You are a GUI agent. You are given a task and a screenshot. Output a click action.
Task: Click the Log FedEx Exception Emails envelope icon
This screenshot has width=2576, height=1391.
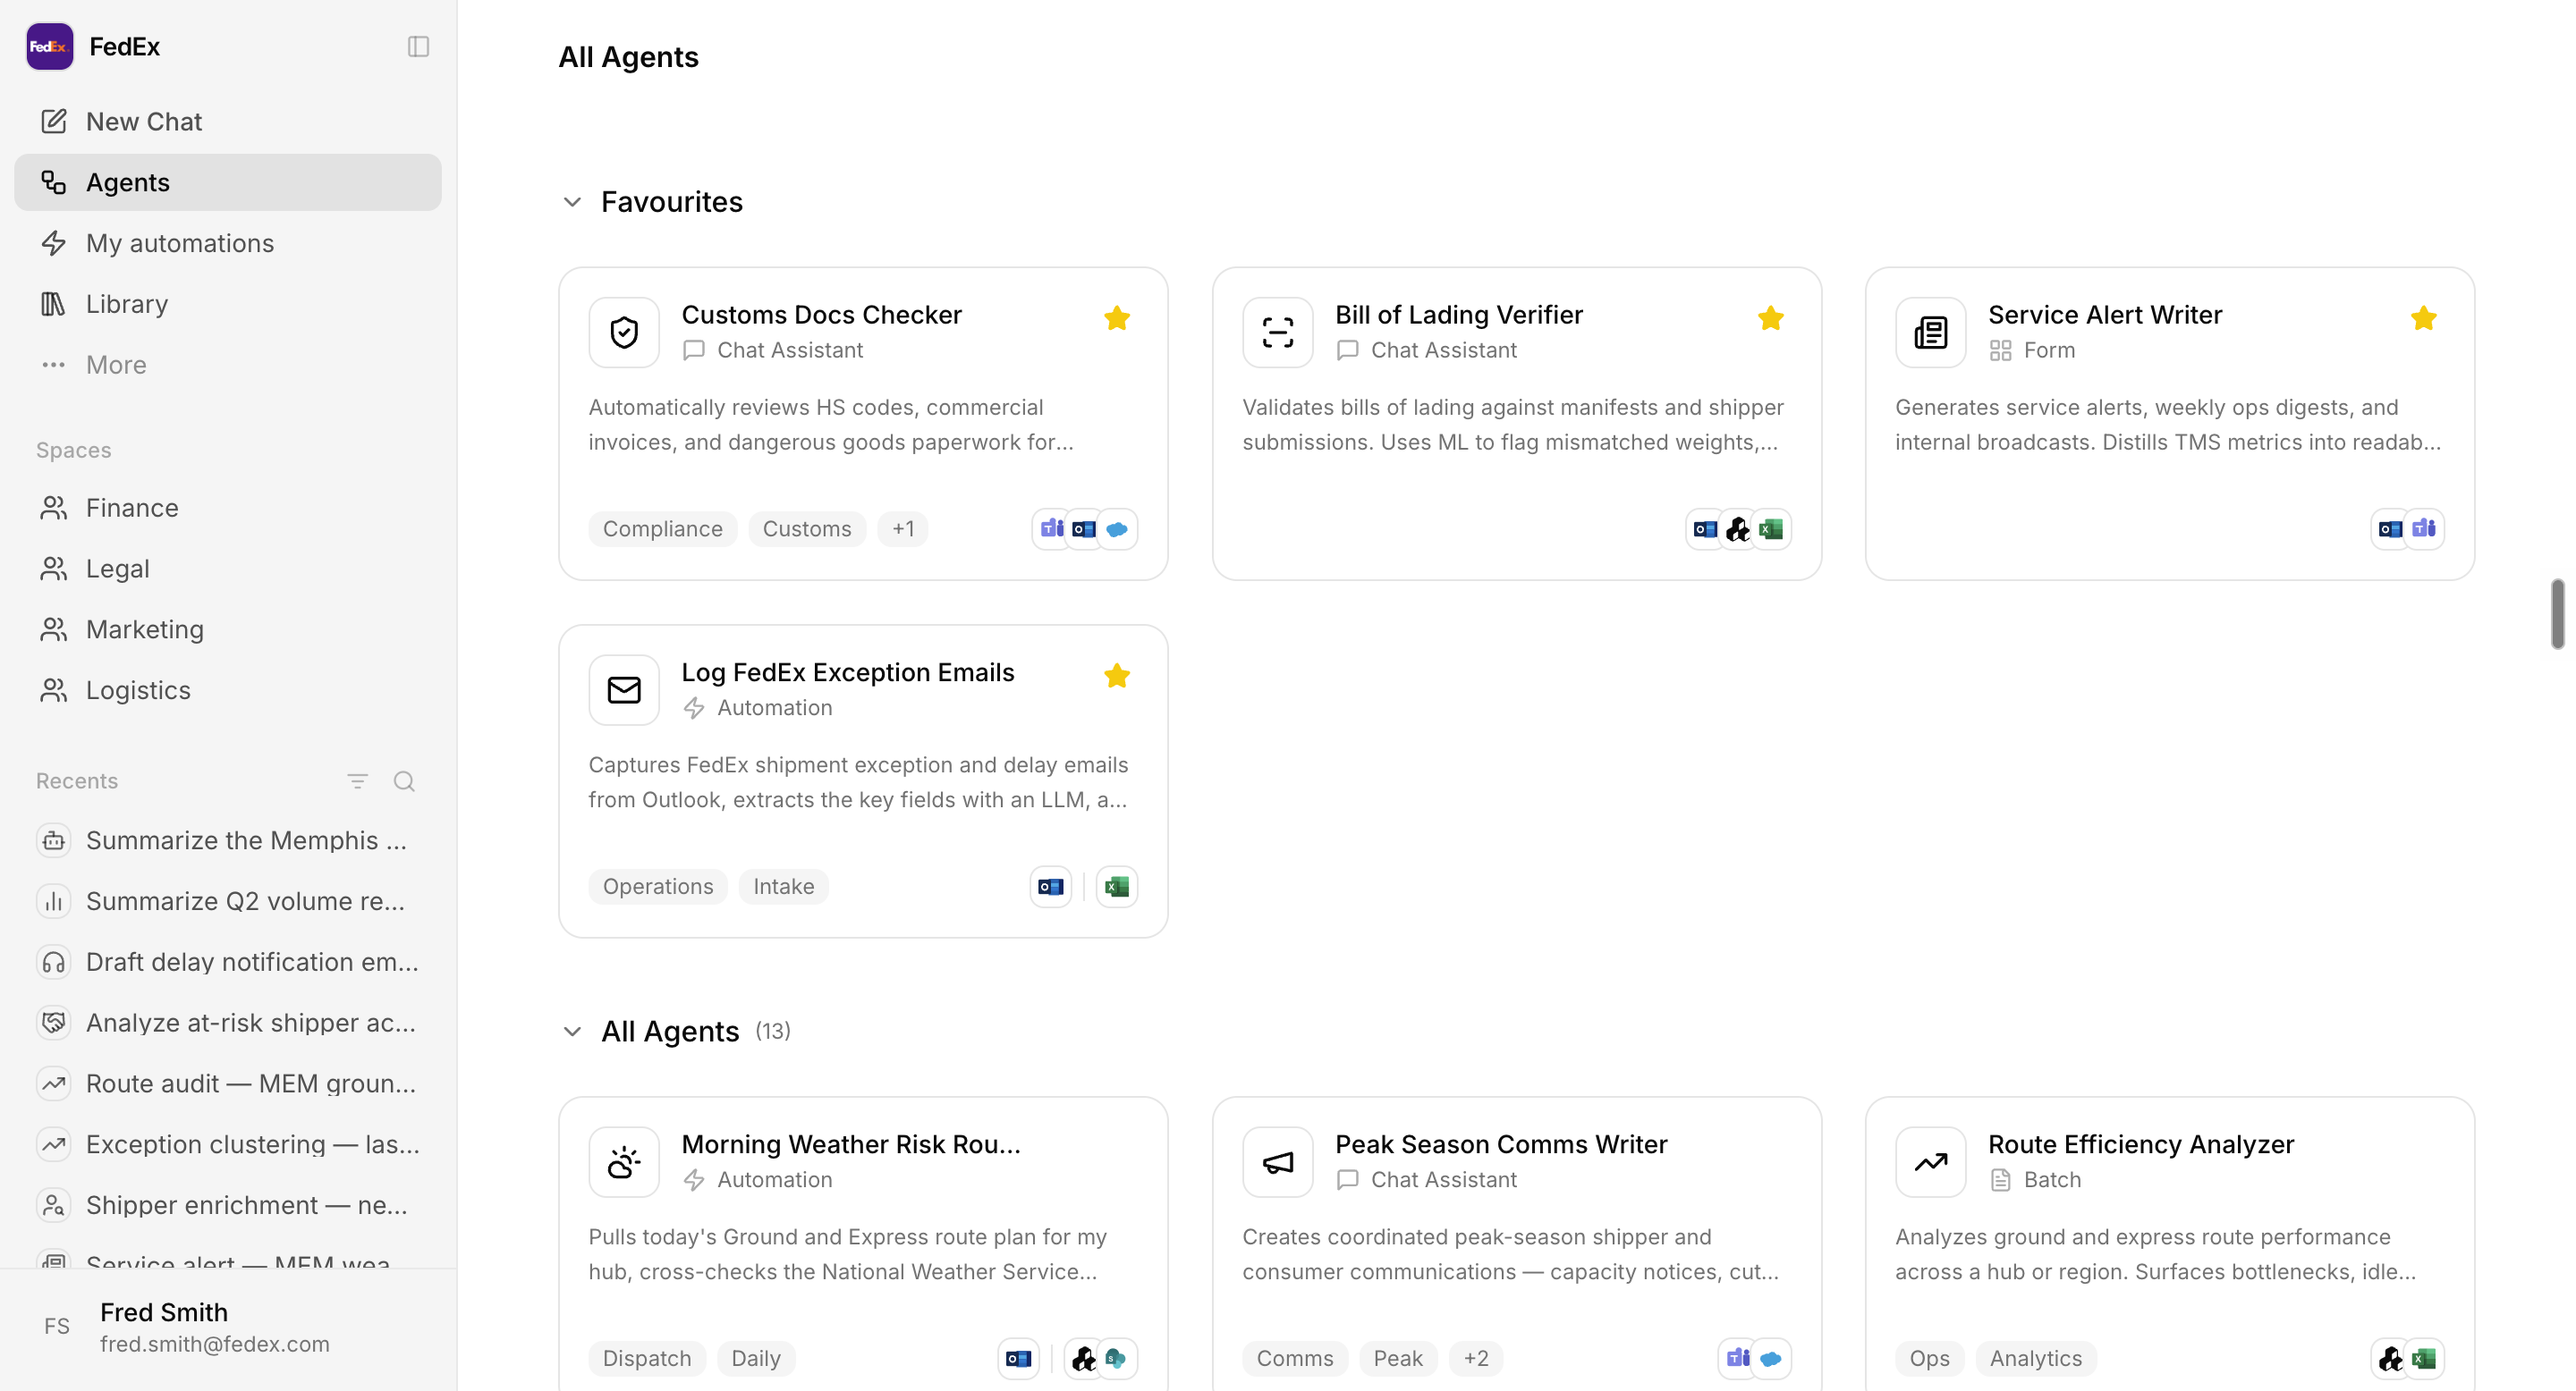(x=624, y=690)
